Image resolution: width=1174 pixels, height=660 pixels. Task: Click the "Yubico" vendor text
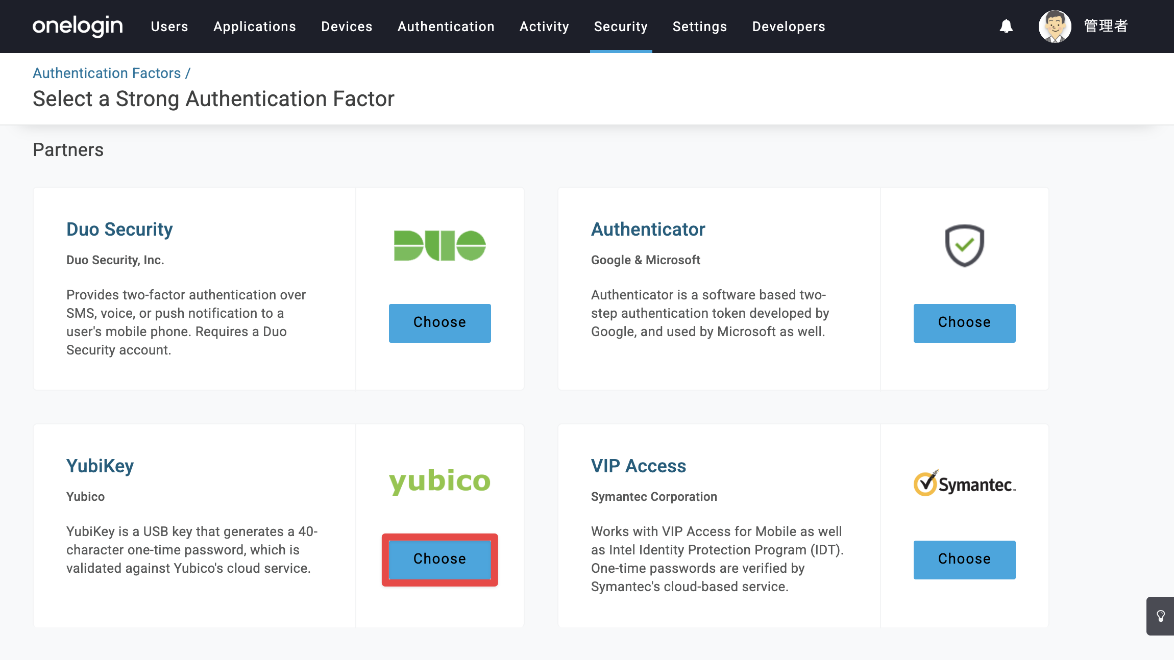tap(85, 497)
